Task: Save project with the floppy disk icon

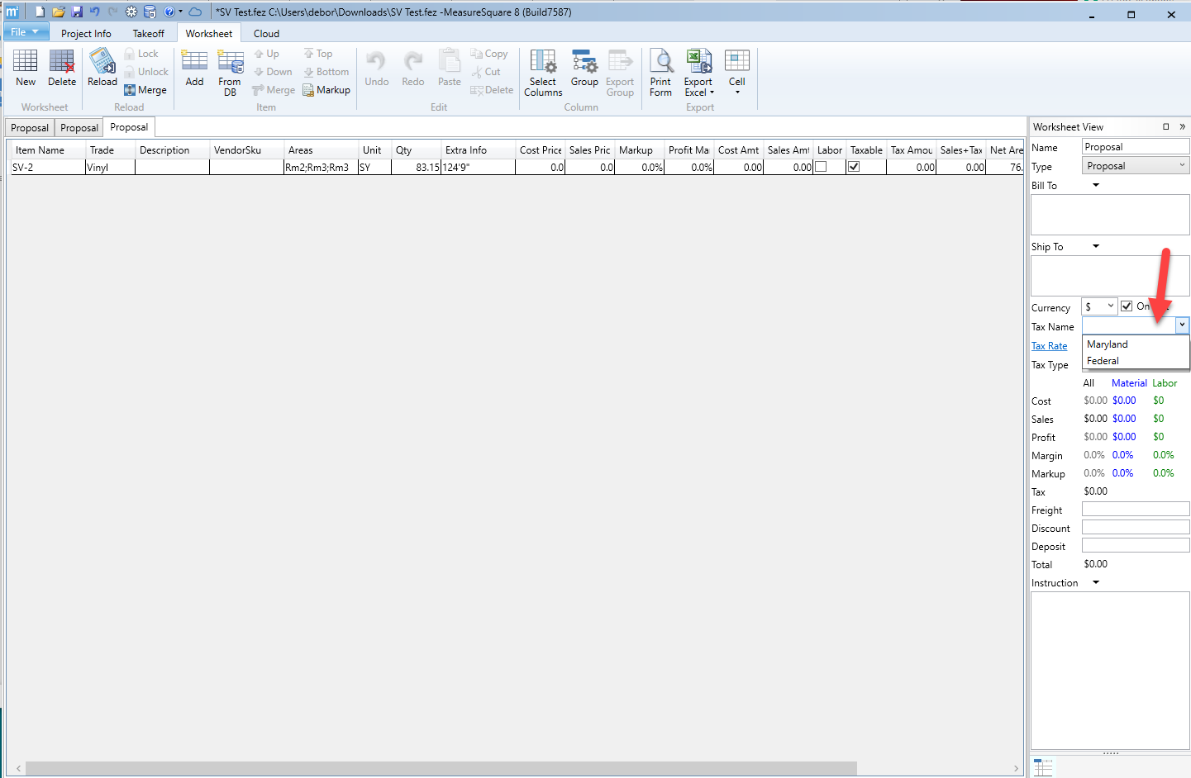Action: coord(77,12)
